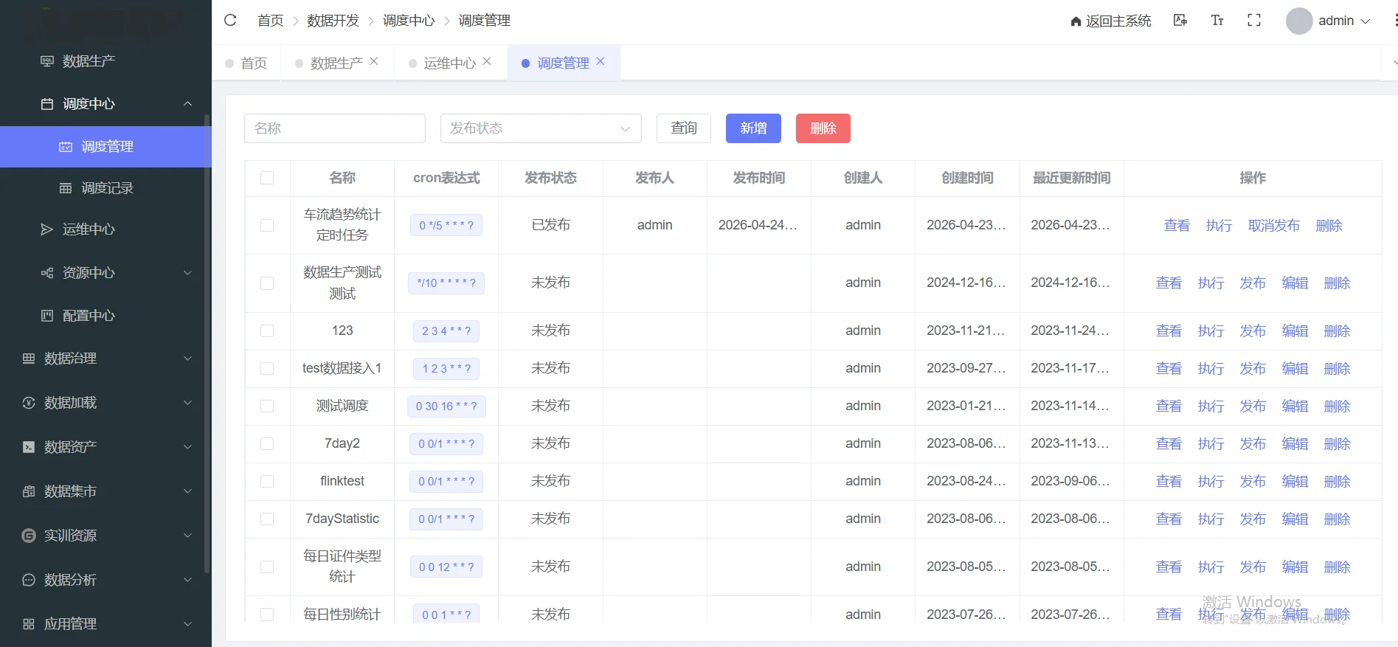
Task: Expand the 数据资产 menu chevron
Action: (x=187, y=447)
